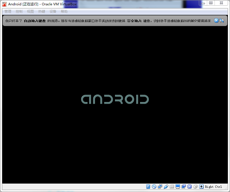This screenshot has height=192, width=230.
Task: Click the Right Ctrl host key label
Action: 213,187
